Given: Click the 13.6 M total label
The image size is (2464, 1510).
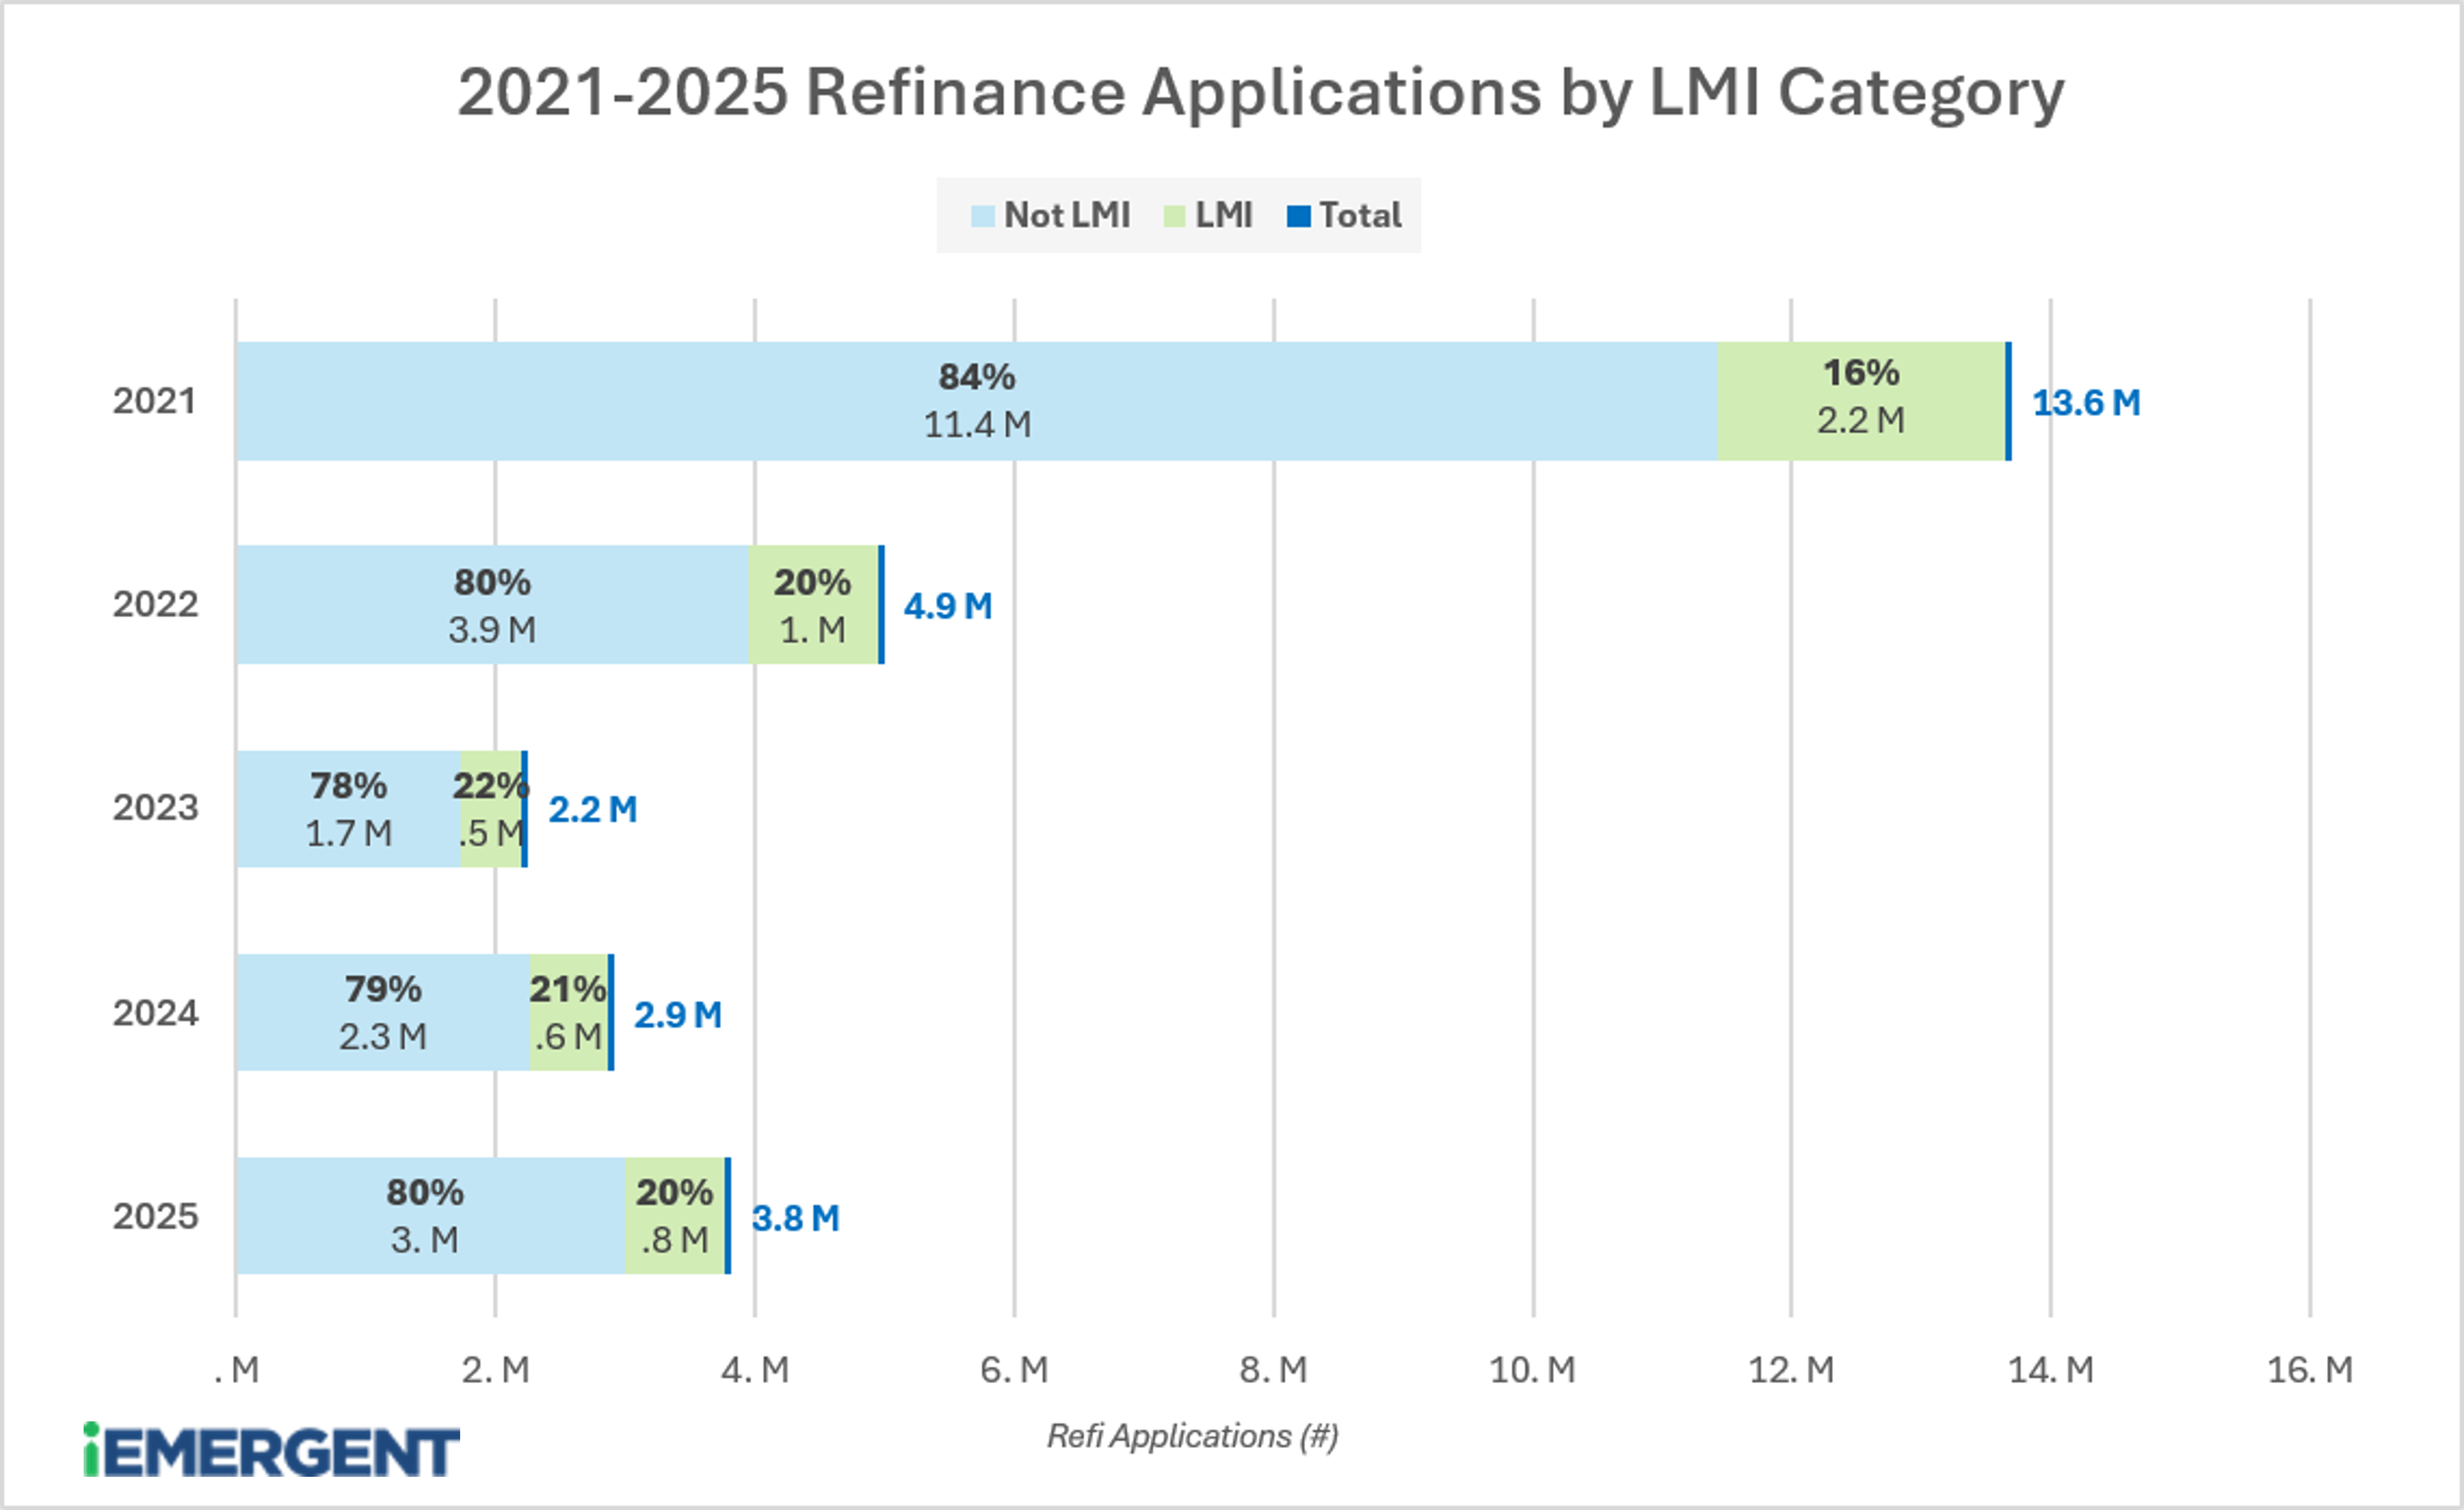Looking at the screenshot, I should pos(2086,403).
